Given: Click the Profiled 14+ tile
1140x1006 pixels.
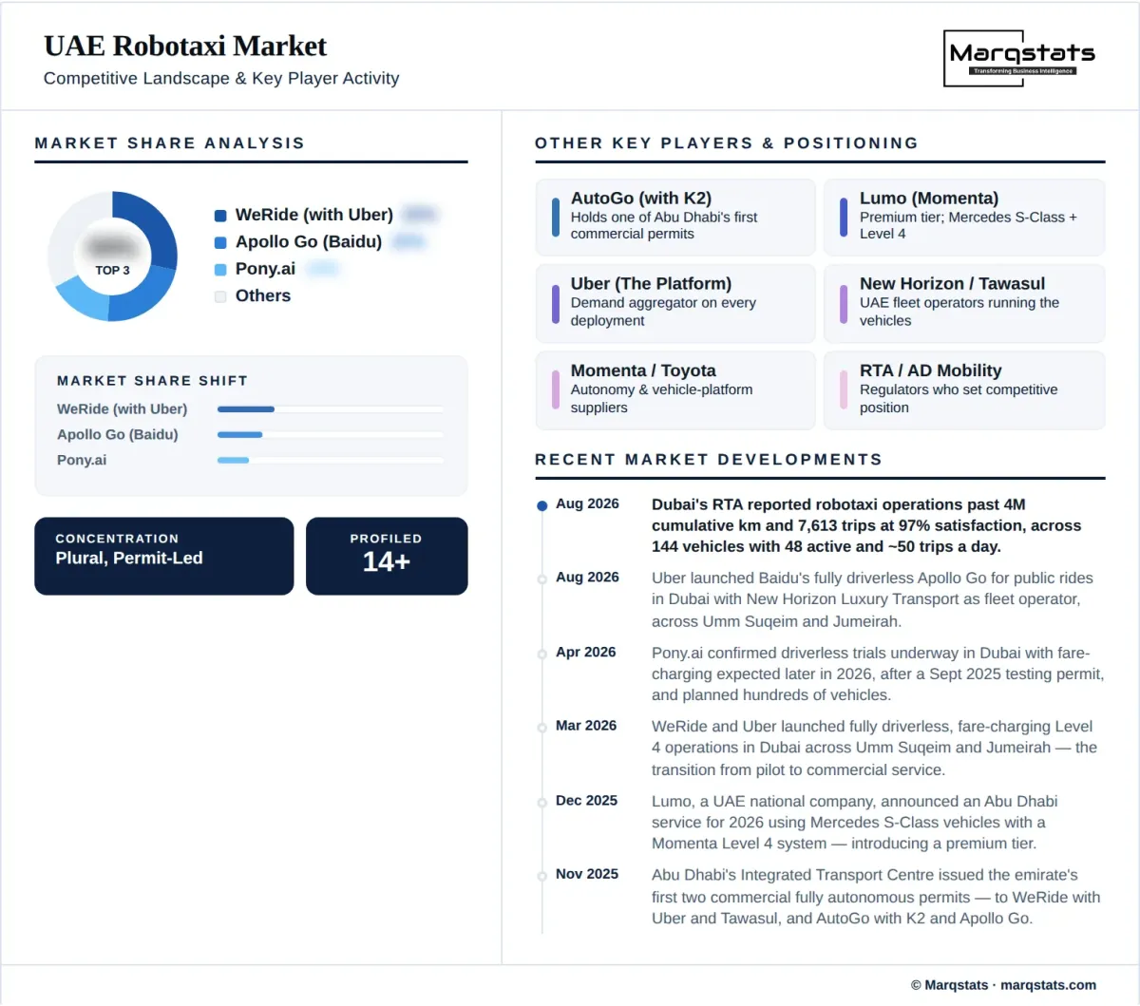Looking at the screenshot, I should tap(387, 557).
